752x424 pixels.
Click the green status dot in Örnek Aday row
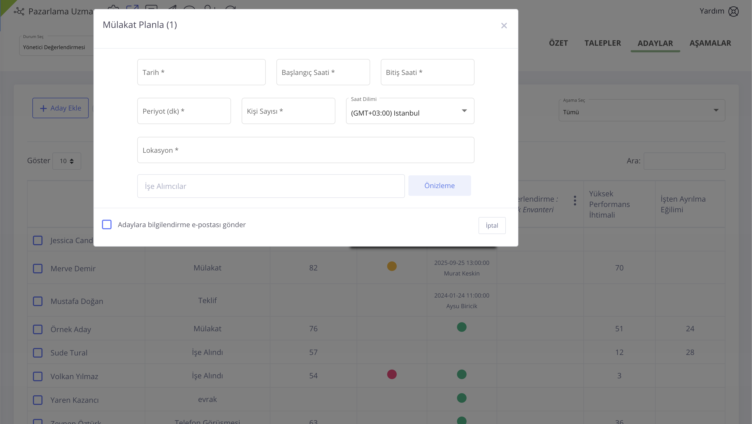click(x=462, y=327)
